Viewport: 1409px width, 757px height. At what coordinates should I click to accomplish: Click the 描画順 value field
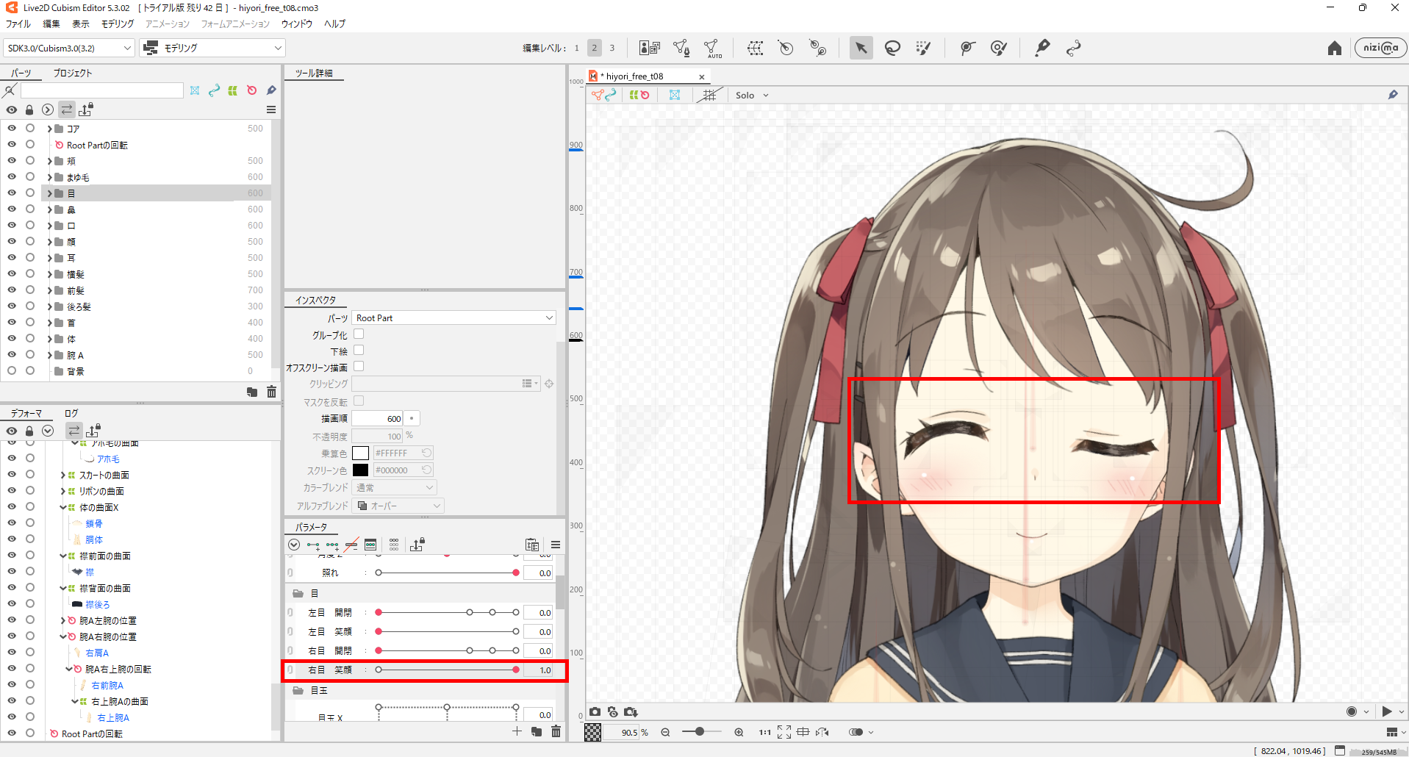pyautogui.click(x=377, y=418)
